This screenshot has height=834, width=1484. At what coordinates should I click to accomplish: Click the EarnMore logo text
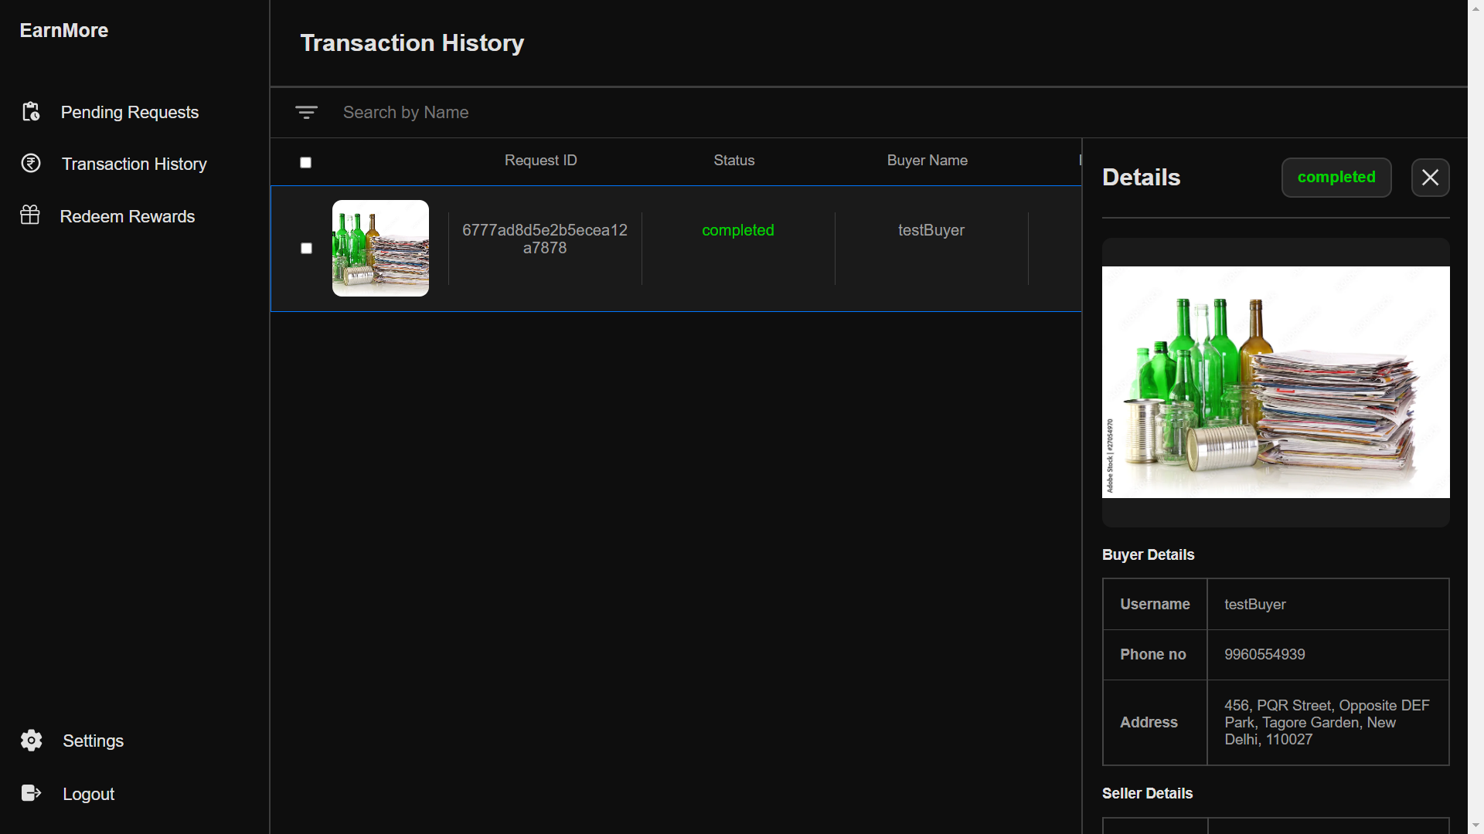coord(64,31)
